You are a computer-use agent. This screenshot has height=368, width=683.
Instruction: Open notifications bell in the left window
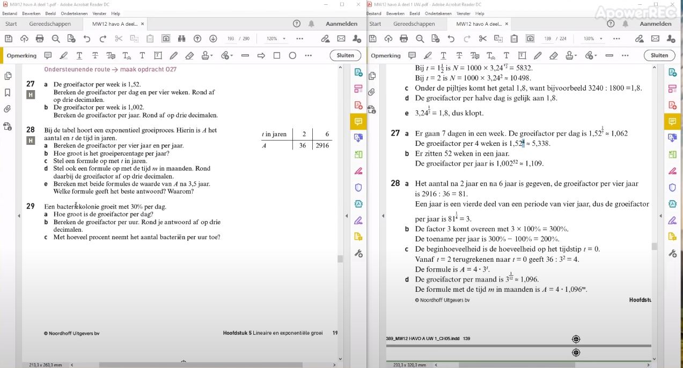[x=312, y=24]
